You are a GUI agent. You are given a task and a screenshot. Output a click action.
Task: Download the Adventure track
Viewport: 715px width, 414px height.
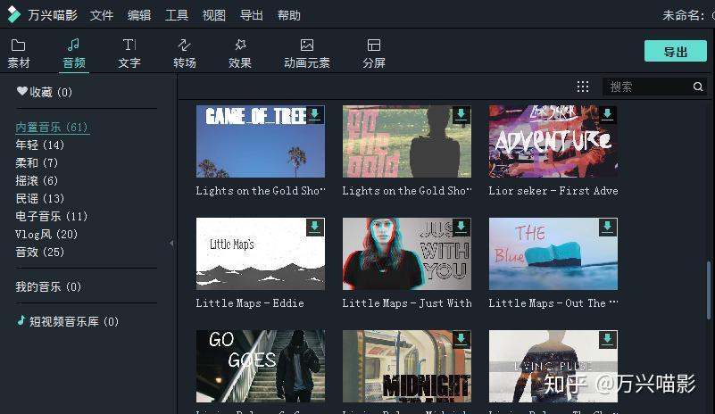607,114
